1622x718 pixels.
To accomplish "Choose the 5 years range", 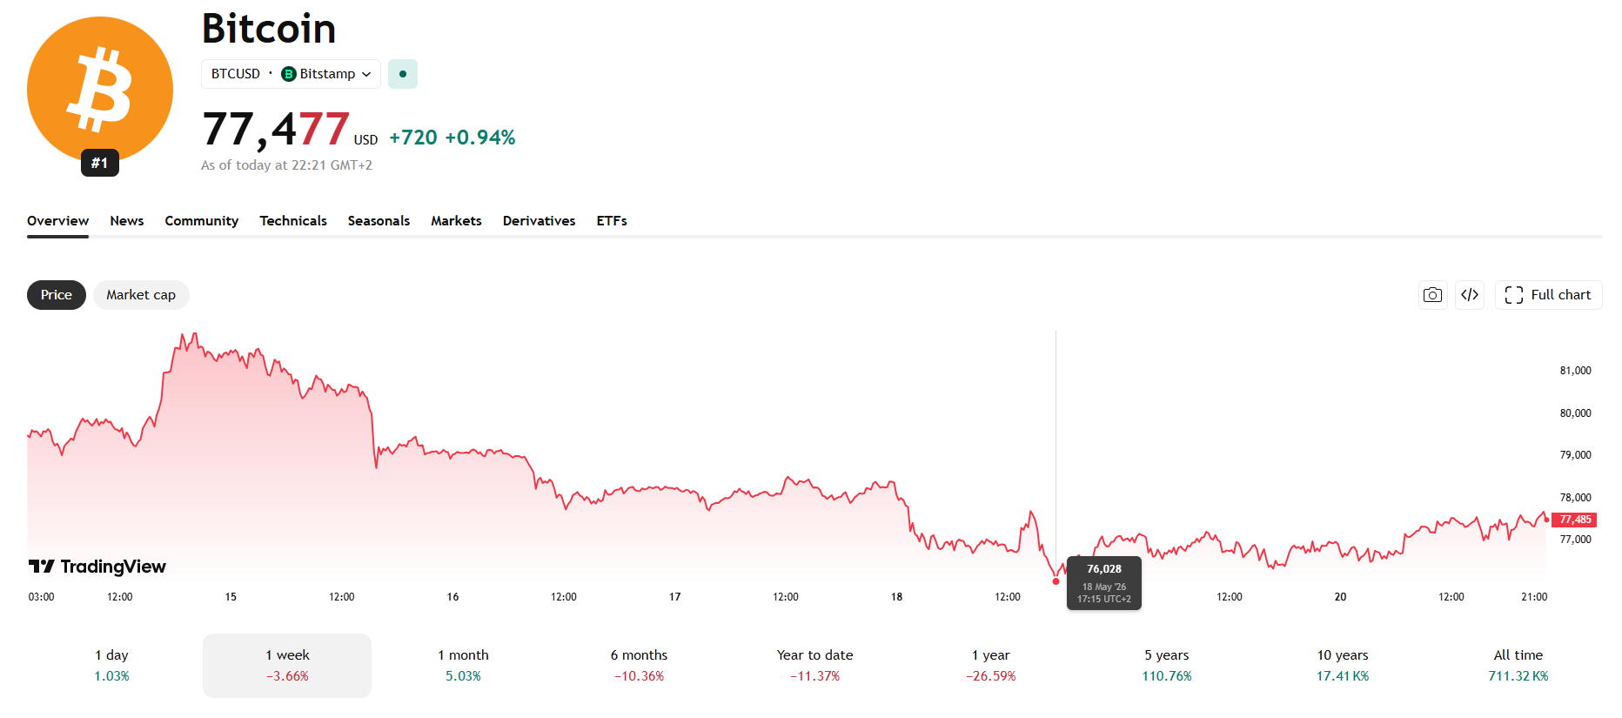I will pos(1166,666).
